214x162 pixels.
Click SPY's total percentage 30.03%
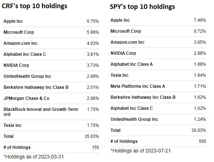(199, 130)
